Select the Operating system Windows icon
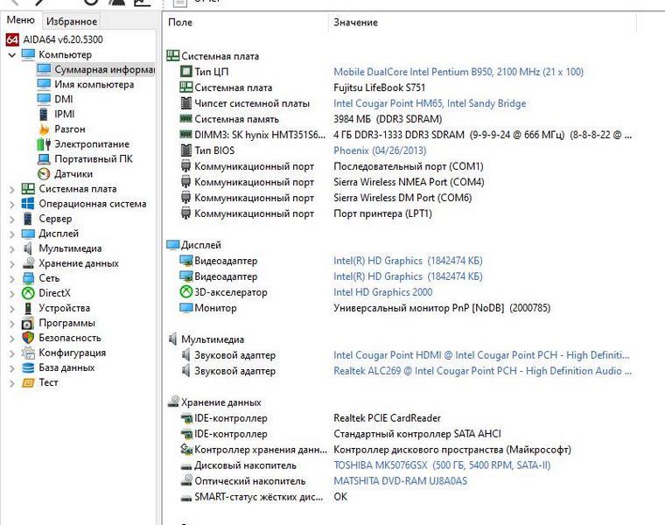This screenshot has width=665, height=525. tap(28, 204)
